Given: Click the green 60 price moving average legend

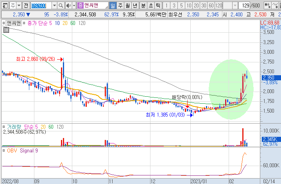Looking at the screenshot, I should tap(73, 23).
